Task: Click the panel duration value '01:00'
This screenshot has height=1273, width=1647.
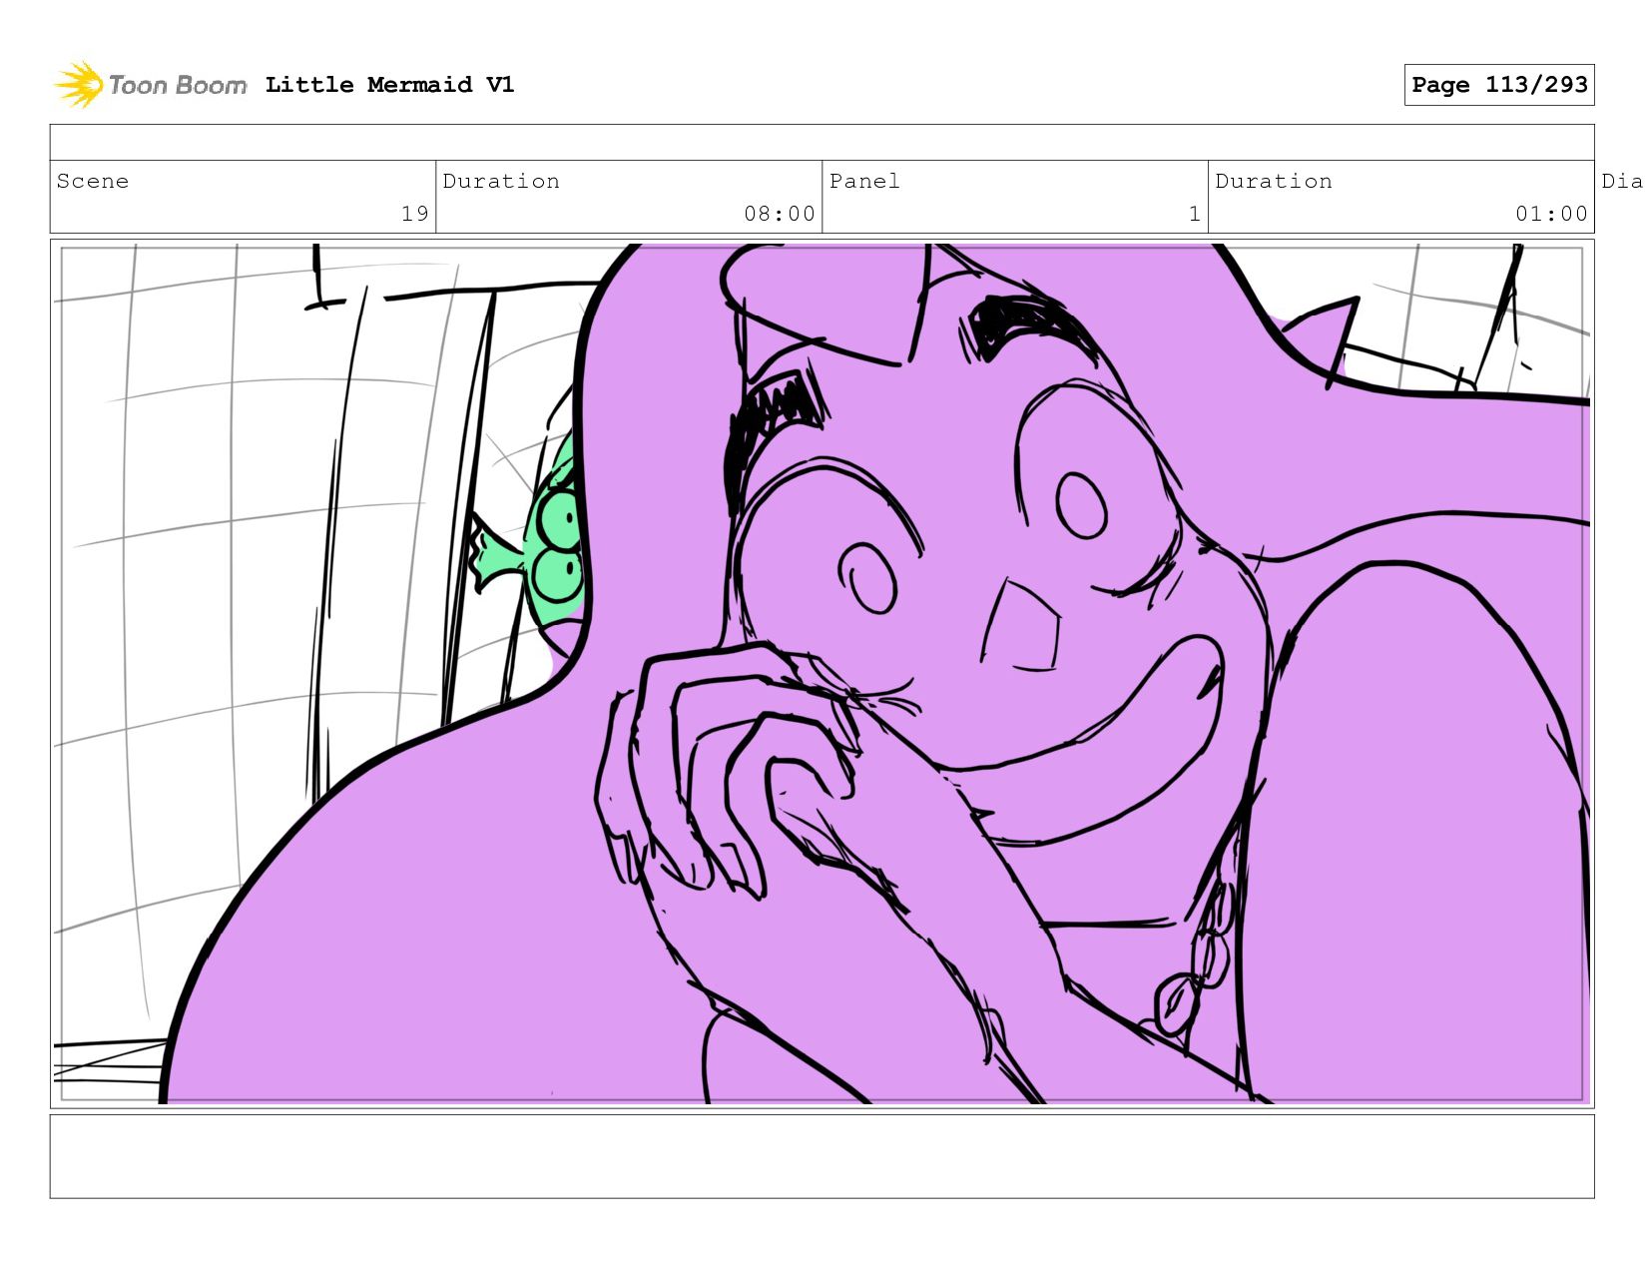Action: click(x=1551, y=214)
